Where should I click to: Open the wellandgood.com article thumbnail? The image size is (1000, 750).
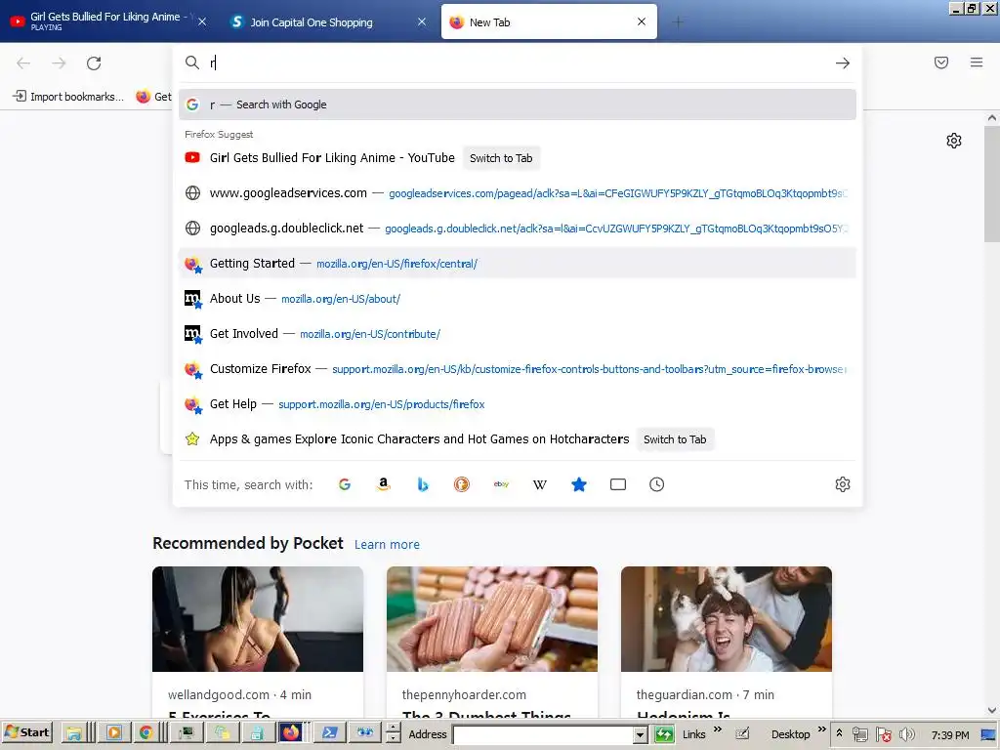tap(258, 619)
